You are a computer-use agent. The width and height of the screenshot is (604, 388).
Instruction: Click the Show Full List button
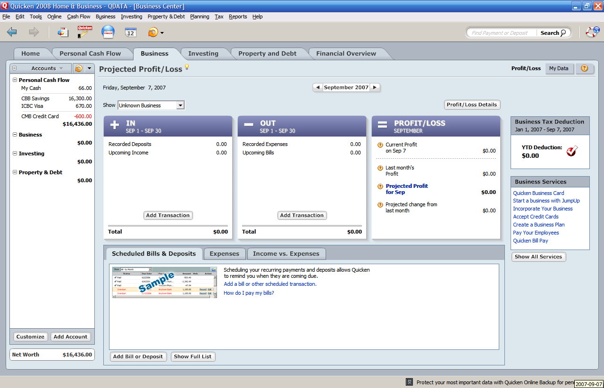click(193, 356)
